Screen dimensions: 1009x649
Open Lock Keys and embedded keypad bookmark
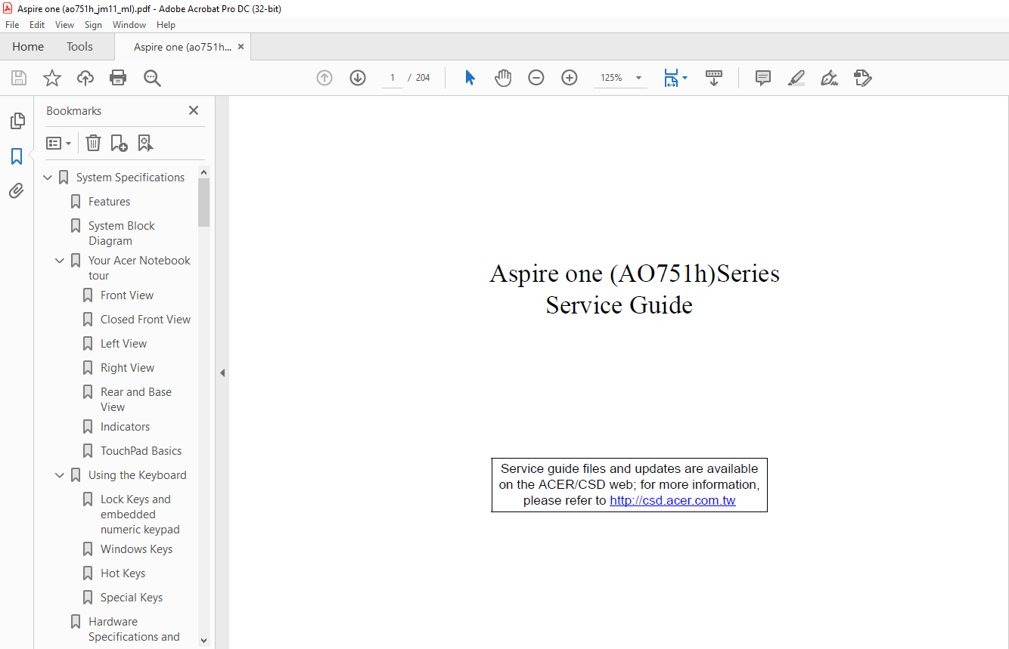click(x=140, y=515)
